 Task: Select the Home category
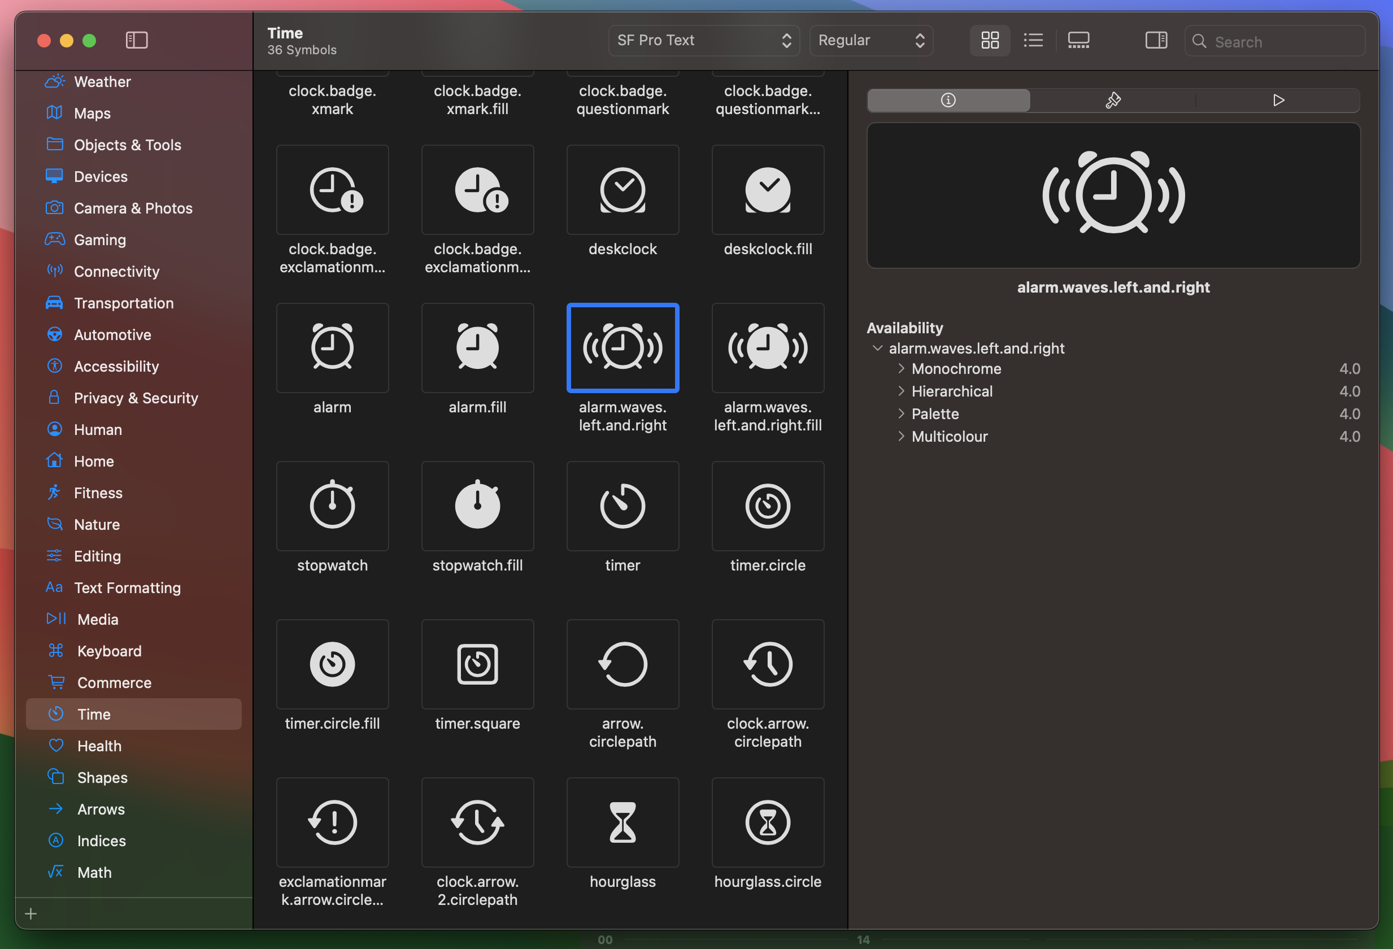[134, 461]
